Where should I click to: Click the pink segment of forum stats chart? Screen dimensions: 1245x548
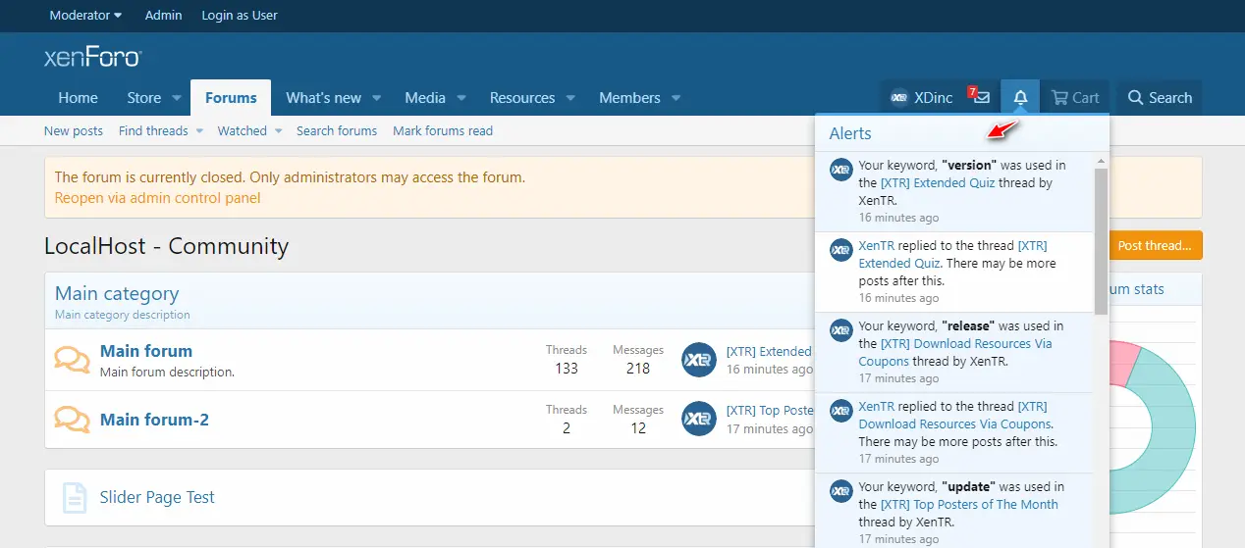click(x=1122, y=364)
